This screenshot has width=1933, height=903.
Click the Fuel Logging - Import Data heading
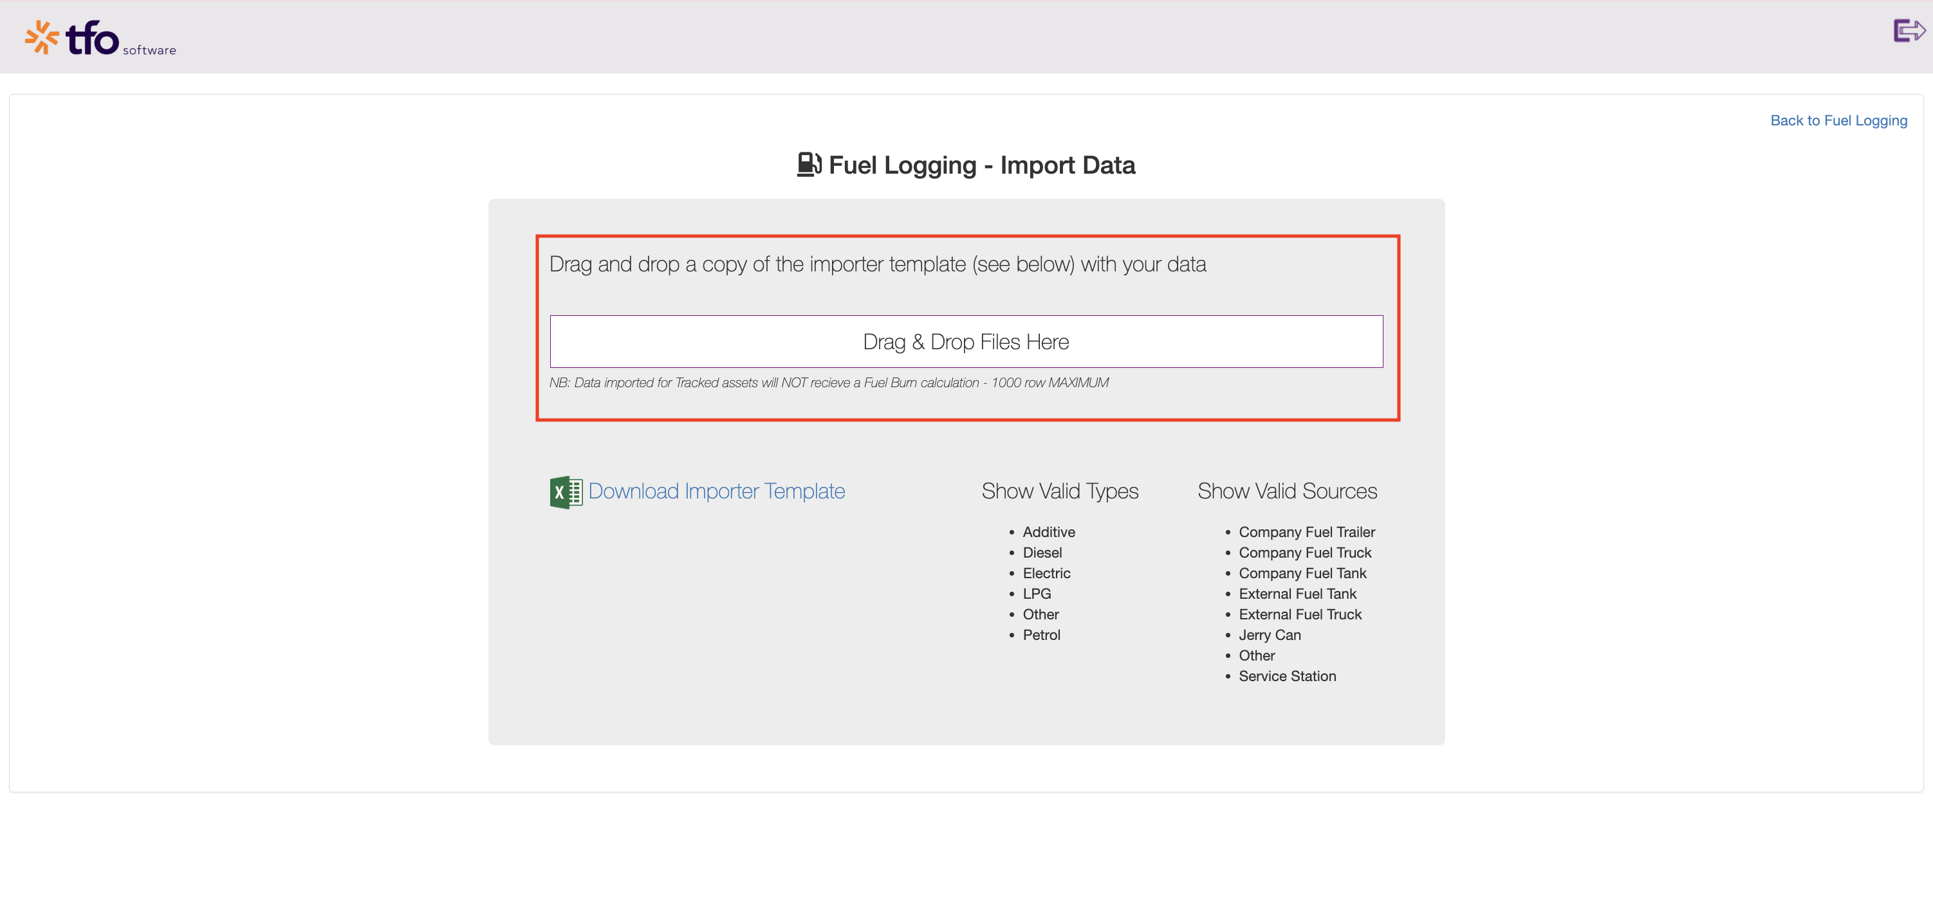981,165
